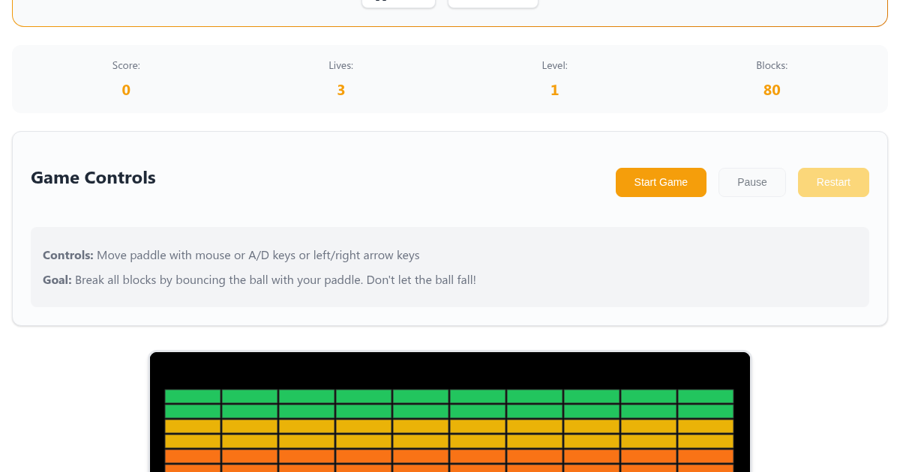Hit the Restart button

[833, 182]
